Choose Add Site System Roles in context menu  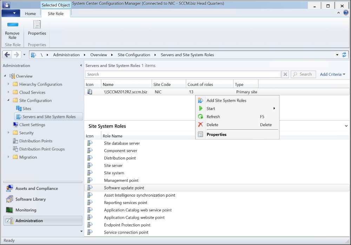226,101
